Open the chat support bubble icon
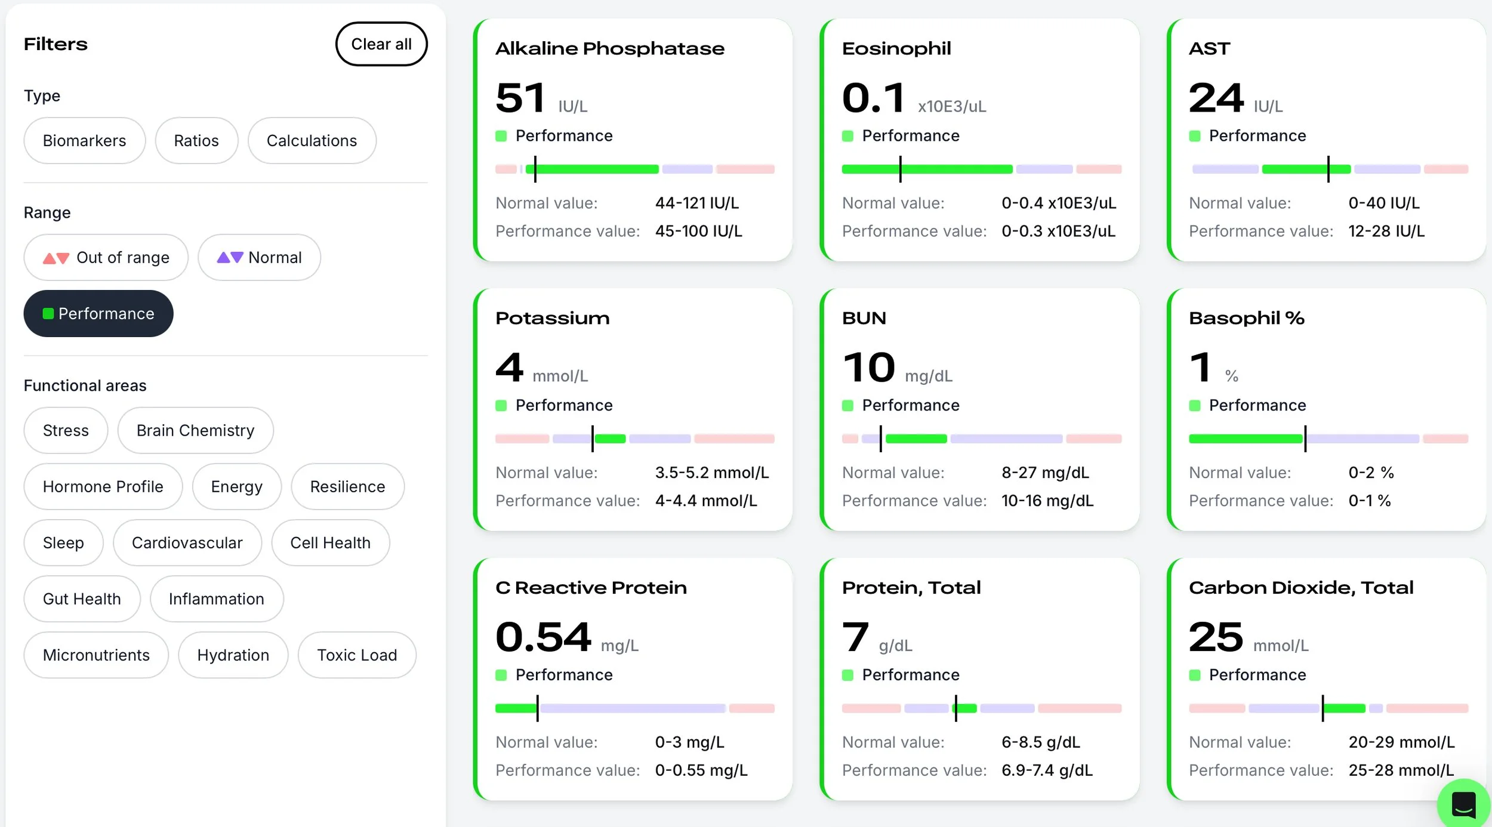Screen dimensions: 1492x827 pyautogui.click(x=1463, y=805)
